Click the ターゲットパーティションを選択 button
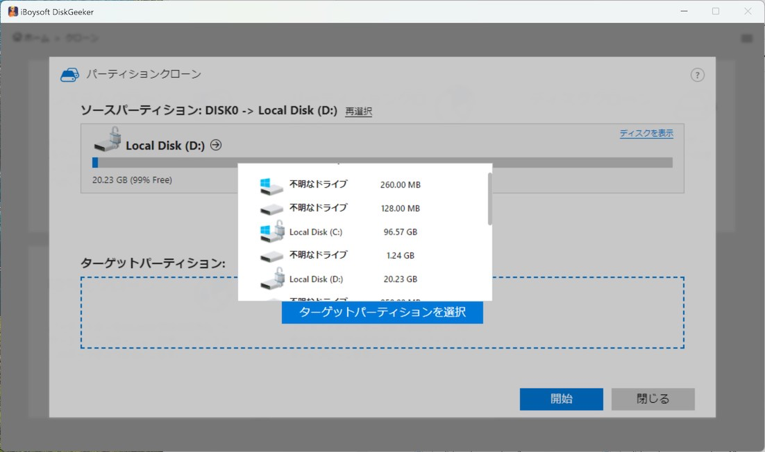This screenshot has height=452, width=765. click(382, 312)
